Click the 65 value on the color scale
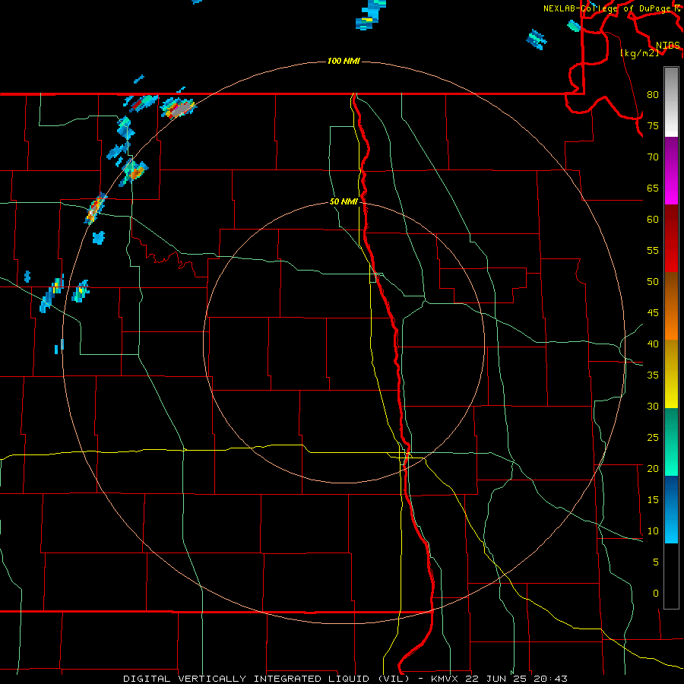 [x=653, y=188]
